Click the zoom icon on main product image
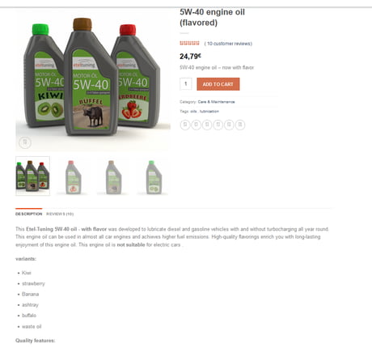372x348 pixels. coord(25,142)
